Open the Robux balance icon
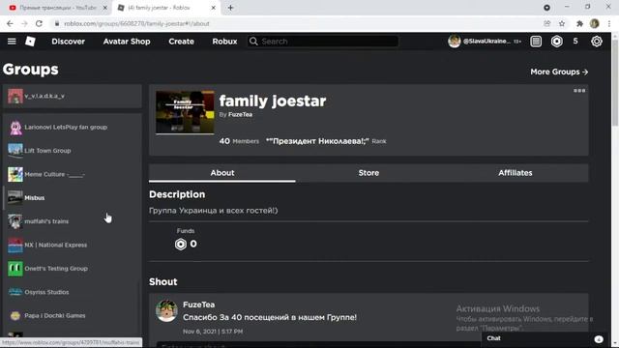 tap(557, 41)
